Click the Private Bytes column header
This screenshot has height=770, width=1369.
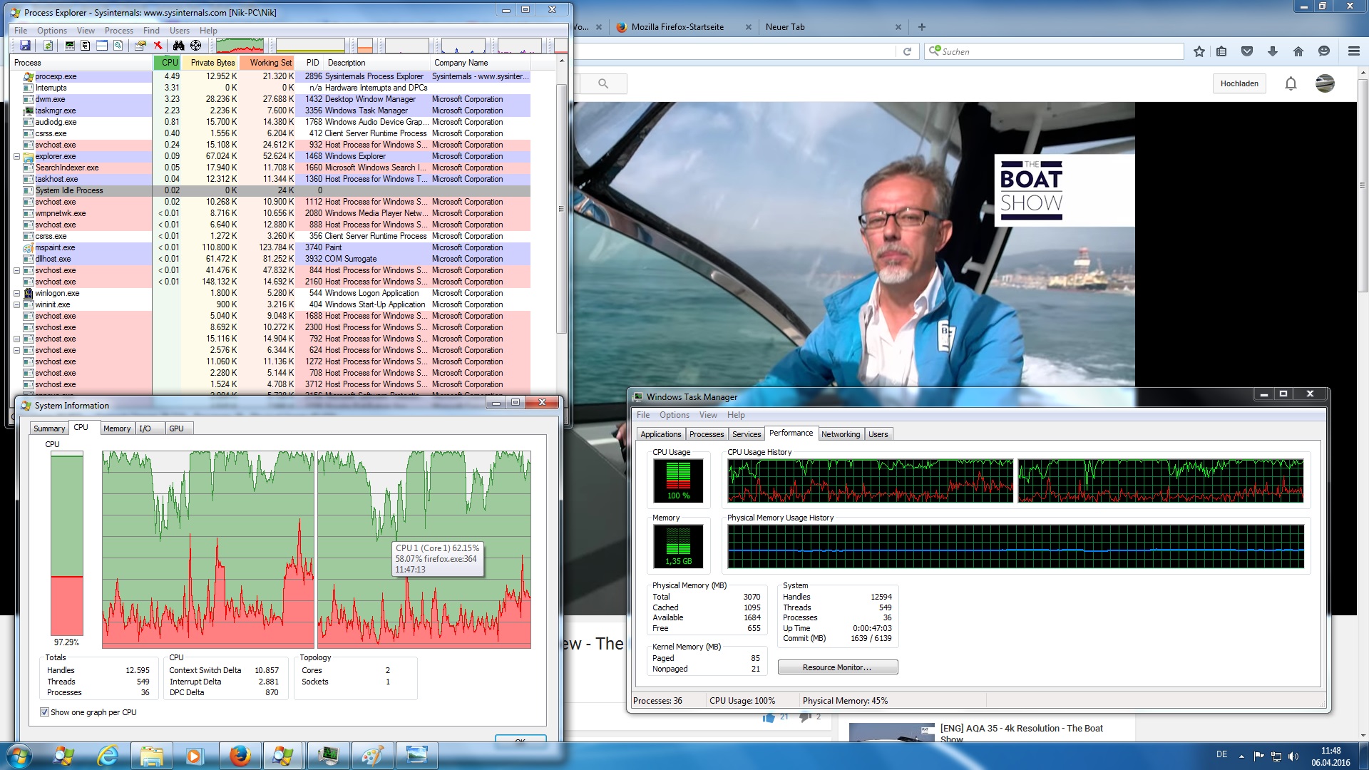(212, 63)
